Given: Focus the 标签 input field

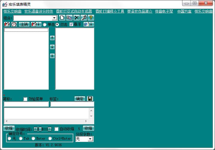Looking at the screenshot, I should [x=72, y=104].
